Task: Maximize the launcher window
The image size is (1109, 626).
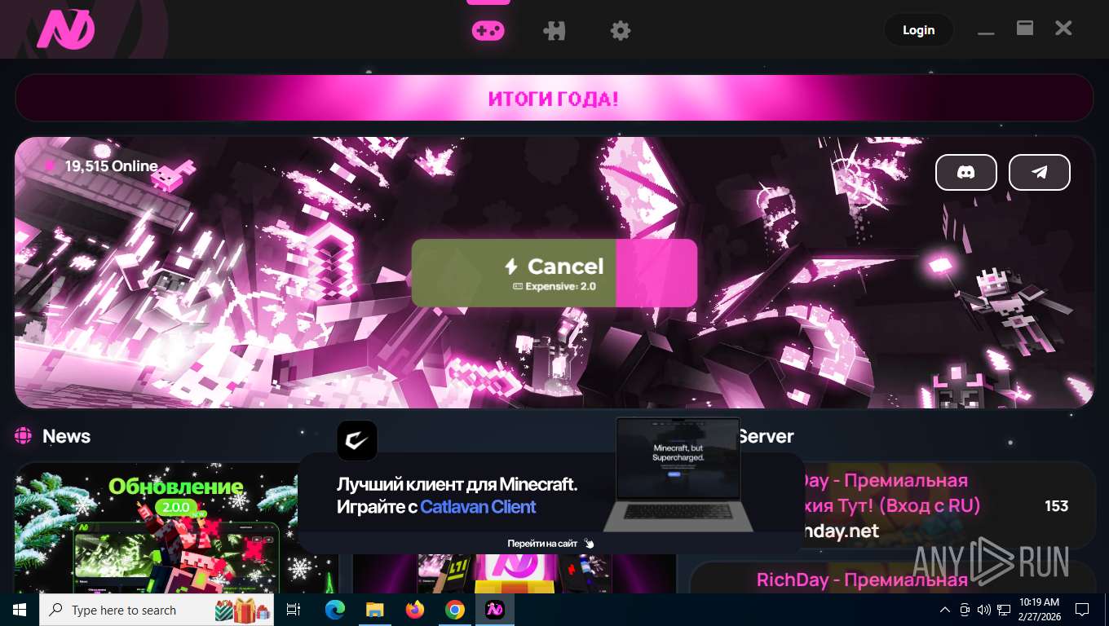Action: pos(1025,29)
